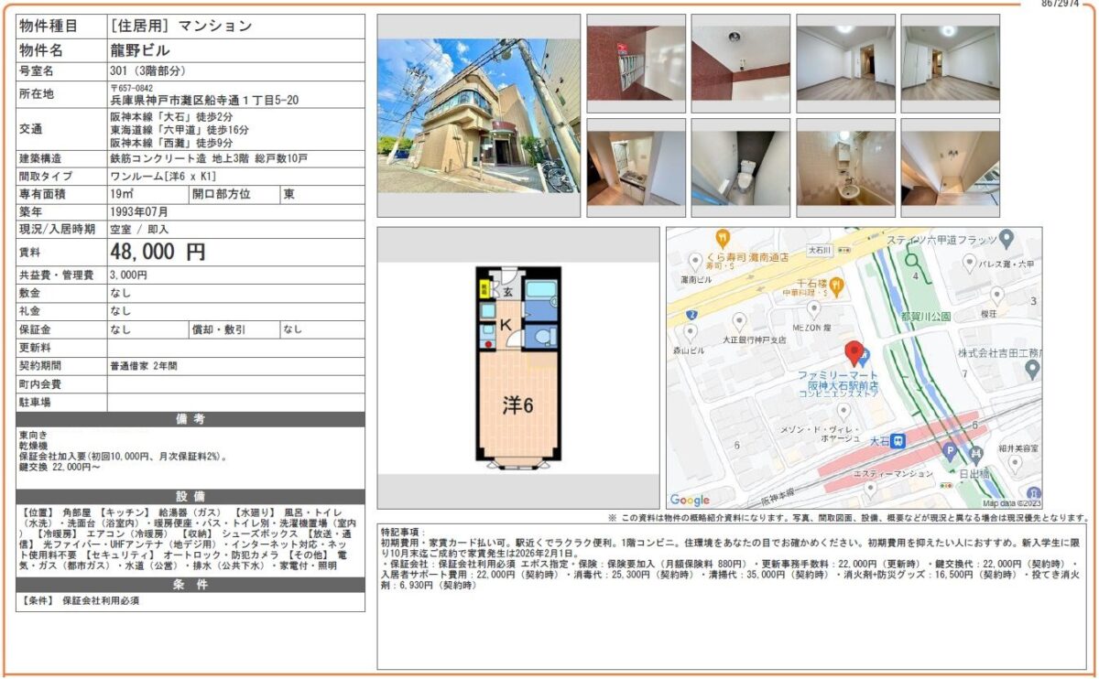This screenshot has width=1099, height=679.
Task: Click the 48,000円 rent value
Action: [158, 253]
